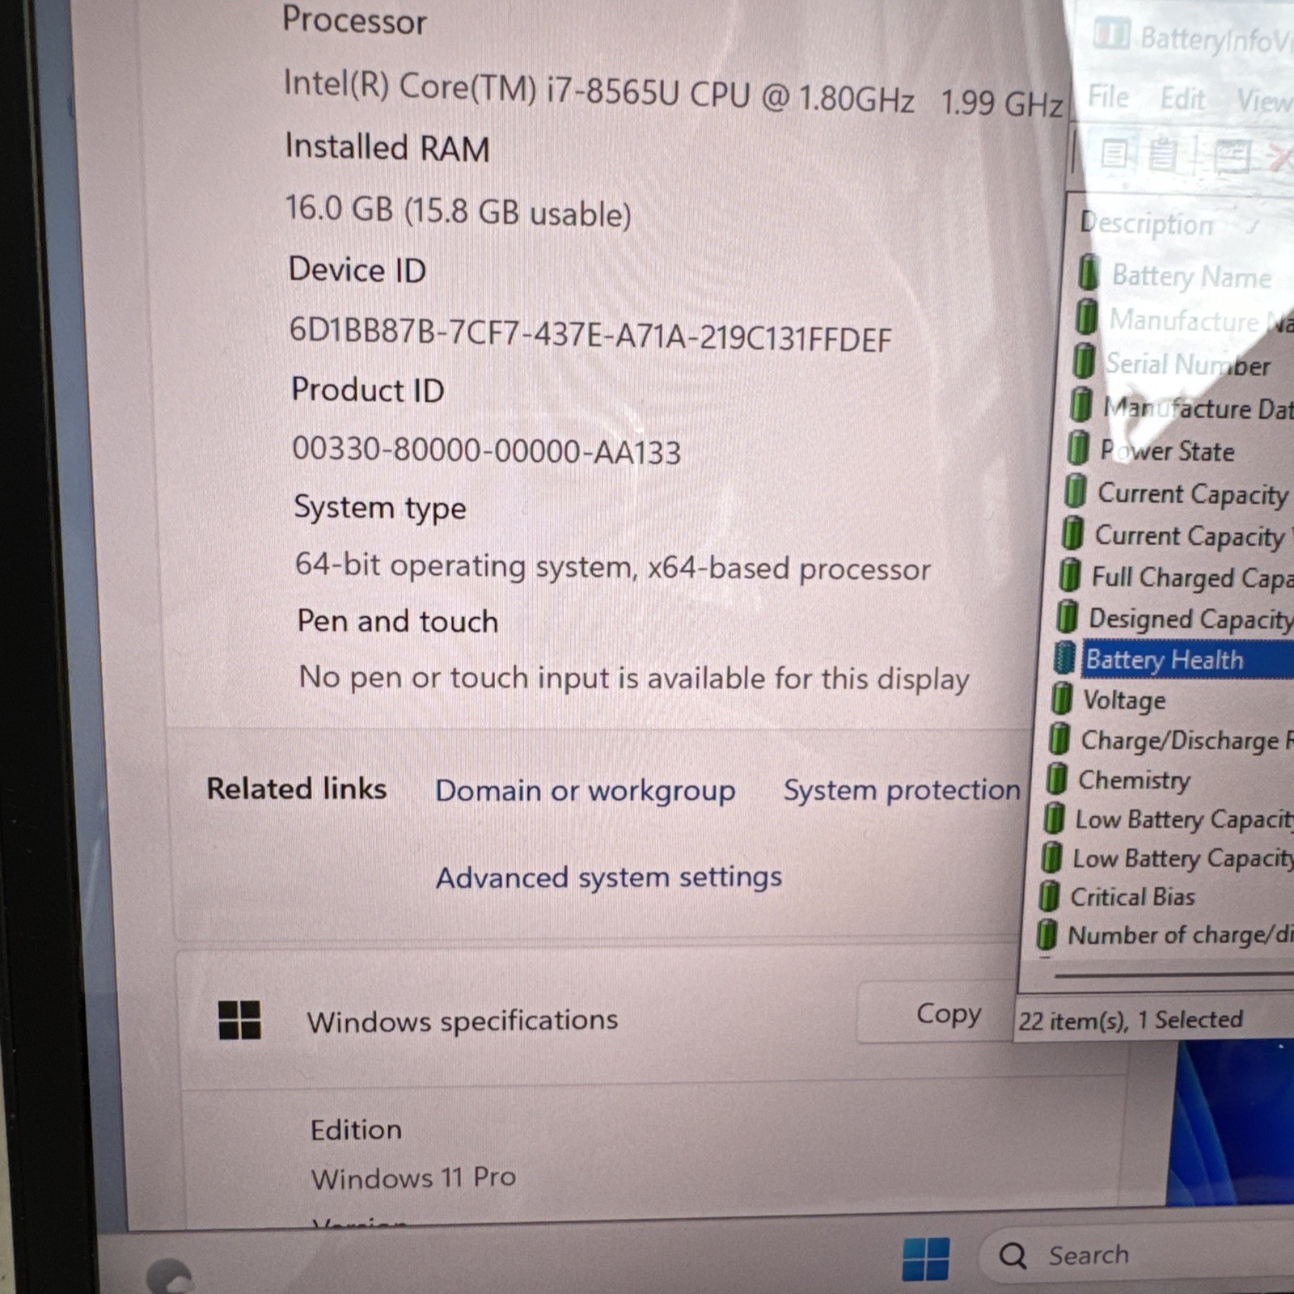The width and height of the screenshot is (1294, 1294).
Task: Open the Domain or workgroup link
Action: [x=585, y=790]
